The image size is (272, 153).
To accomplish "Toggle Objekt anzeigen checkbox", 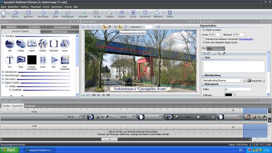I will (204, 30).
